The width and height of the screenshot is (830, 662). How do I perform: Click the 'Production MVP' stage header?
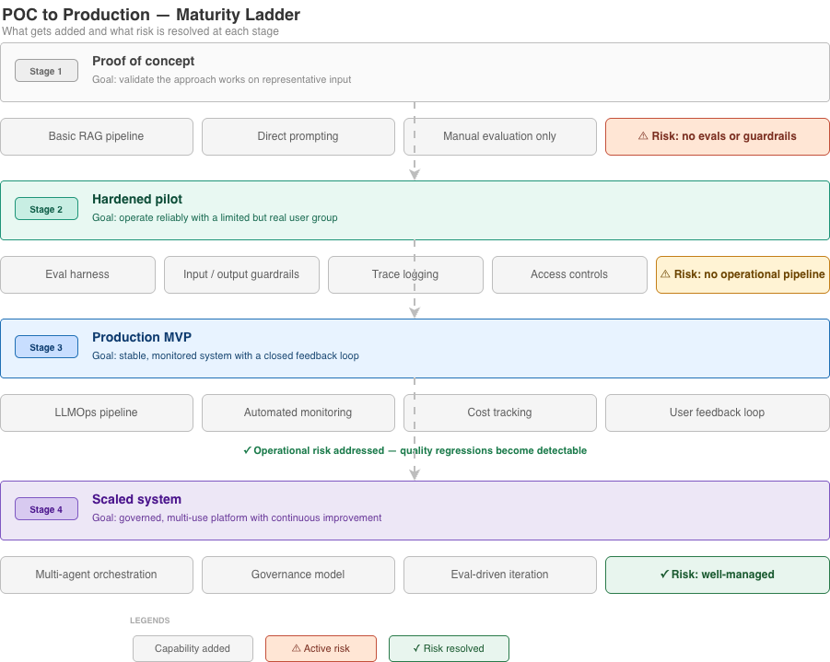pyautogui.click(x=142, y=337)
